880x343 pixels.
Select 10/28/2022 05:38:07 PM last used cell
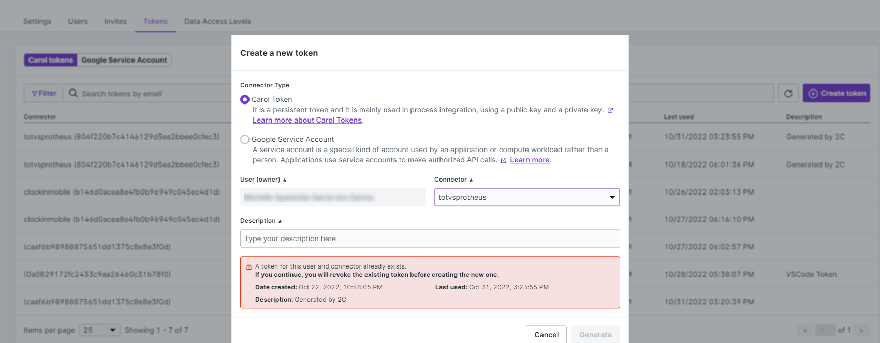[709, 274]
